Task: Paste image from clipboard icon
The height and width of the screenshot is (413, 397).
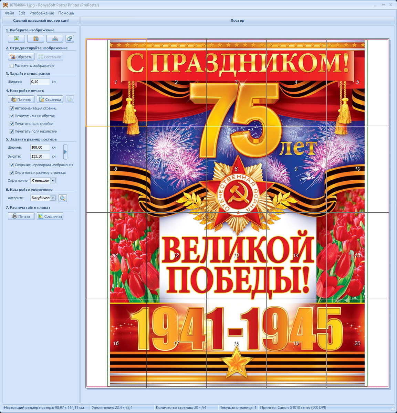Action: [36, 39]
